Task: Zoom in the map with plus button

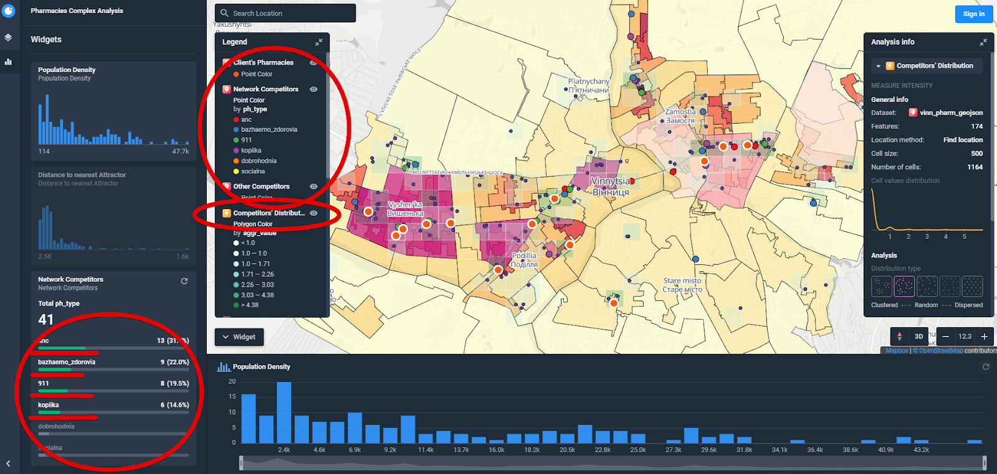Action: coord(985,337)
